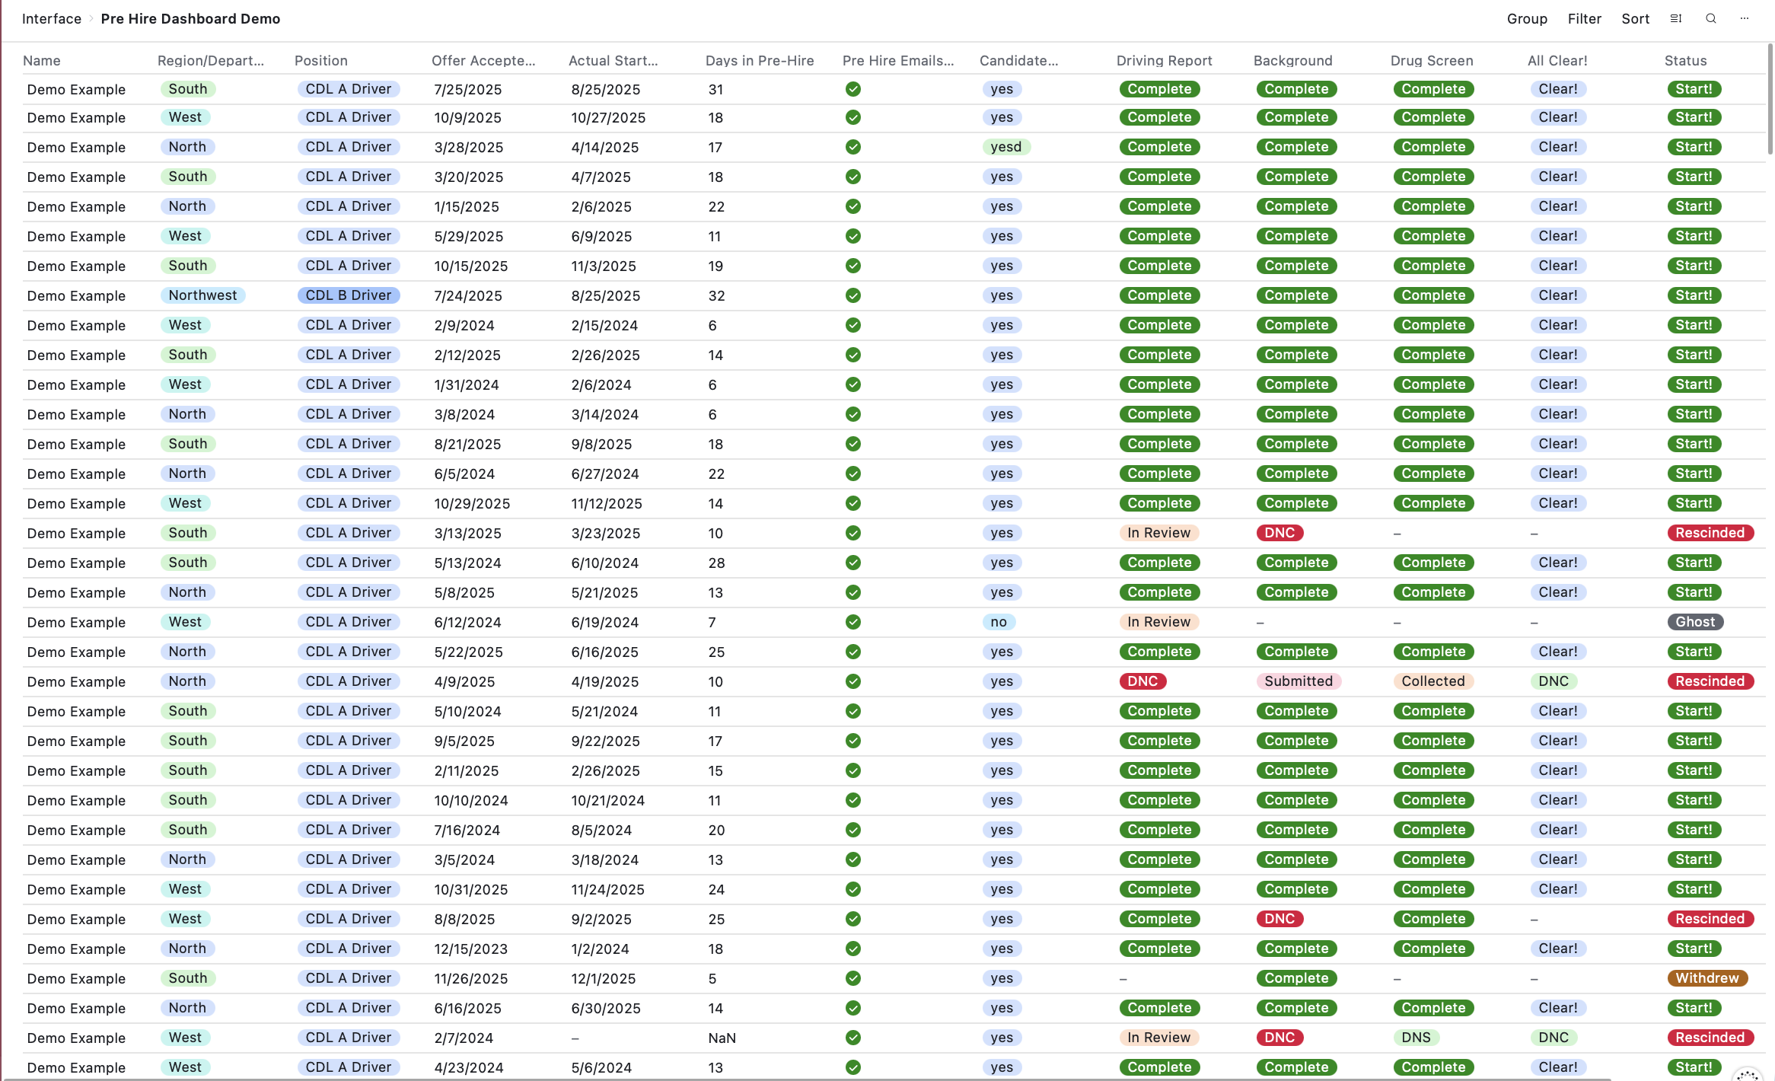Click the vertical scrollbar on the right
This screenshot has height=1081, width=1775.
pos(1770,99)
